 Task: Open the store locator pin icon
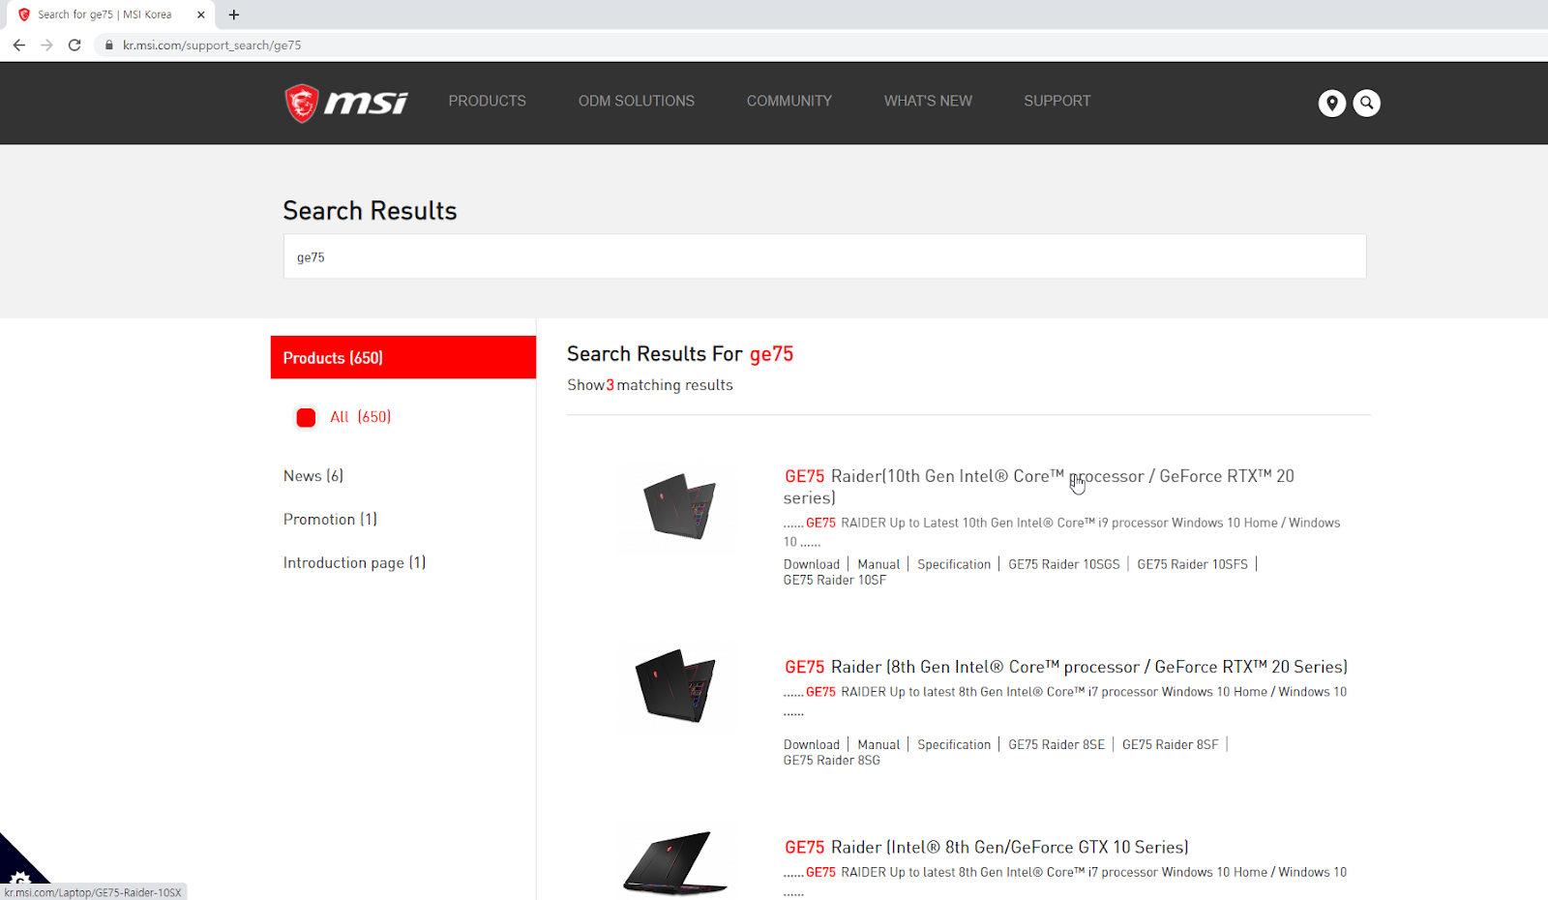point(1332,103)
